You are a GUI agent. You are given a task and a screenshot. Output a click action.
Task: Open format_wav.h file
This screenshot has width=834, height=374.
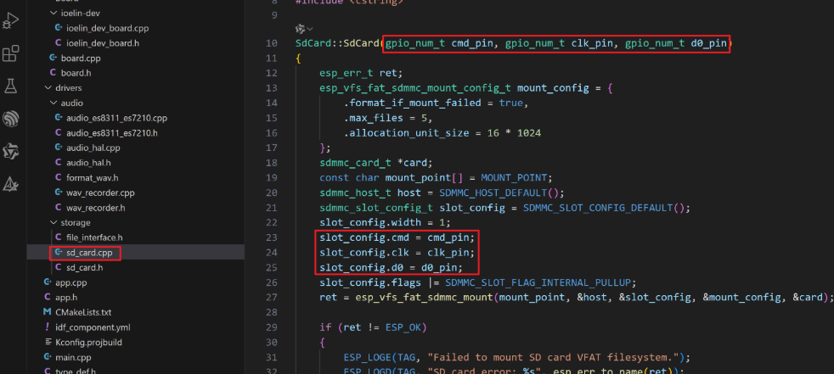tap(92, 177)
